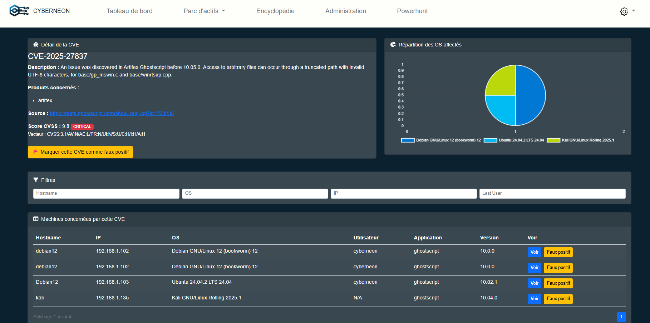Click the Application column header
This screenshot has width=650, height=323.
coord(428,238)
